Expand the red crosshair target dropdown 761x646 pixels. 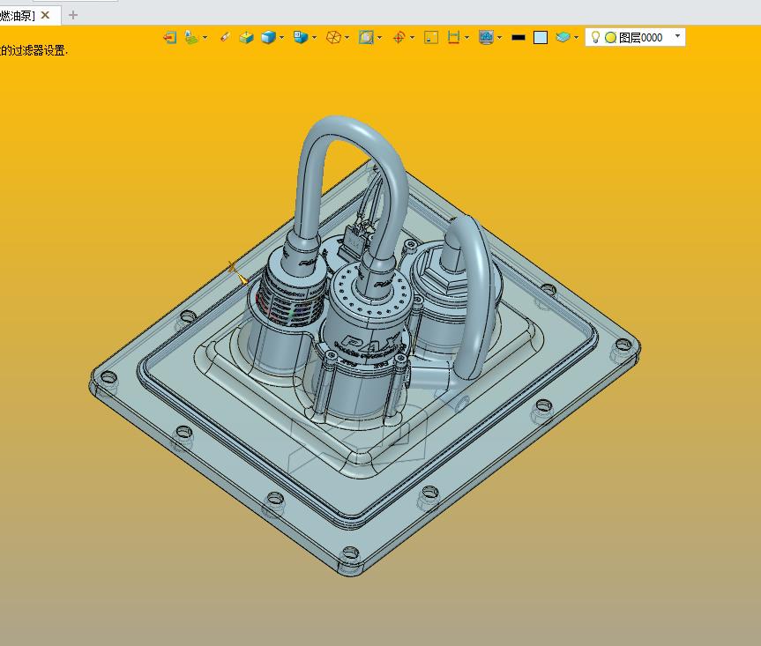(412, 37)
